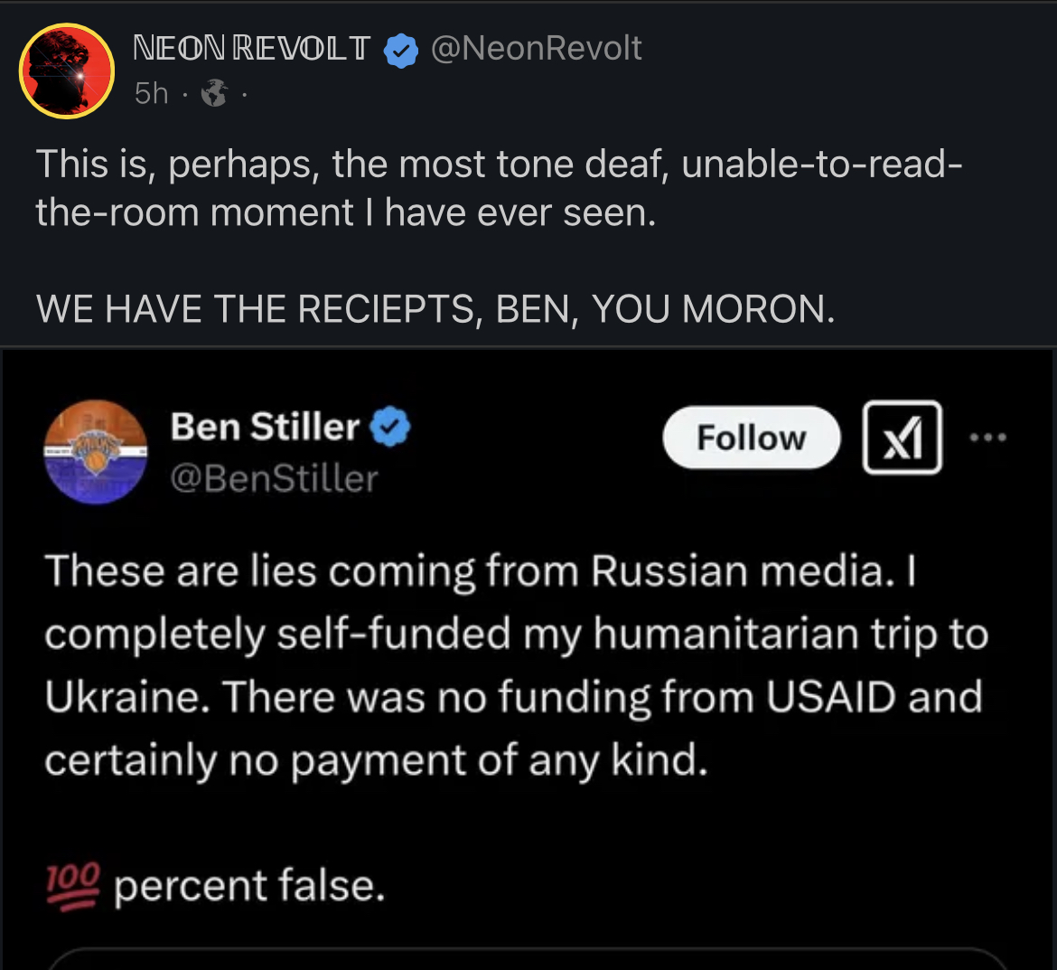Open the @BenStiller handle link
Screen dimensions: 1057x970
tap(276, 479)
